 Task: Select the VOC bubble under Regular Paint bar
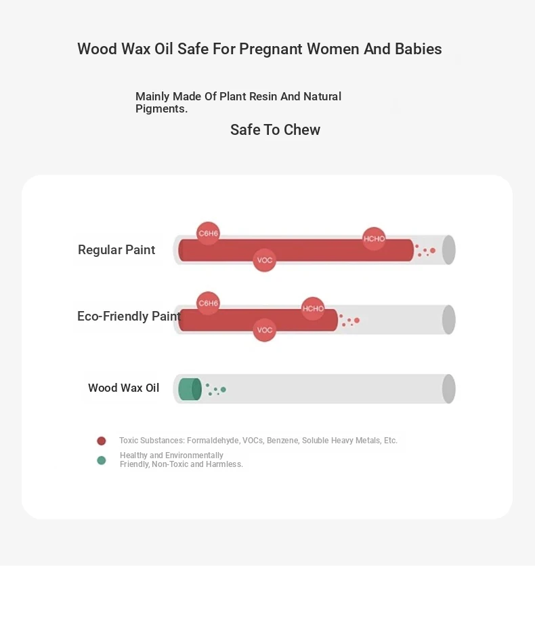(264, 260)
